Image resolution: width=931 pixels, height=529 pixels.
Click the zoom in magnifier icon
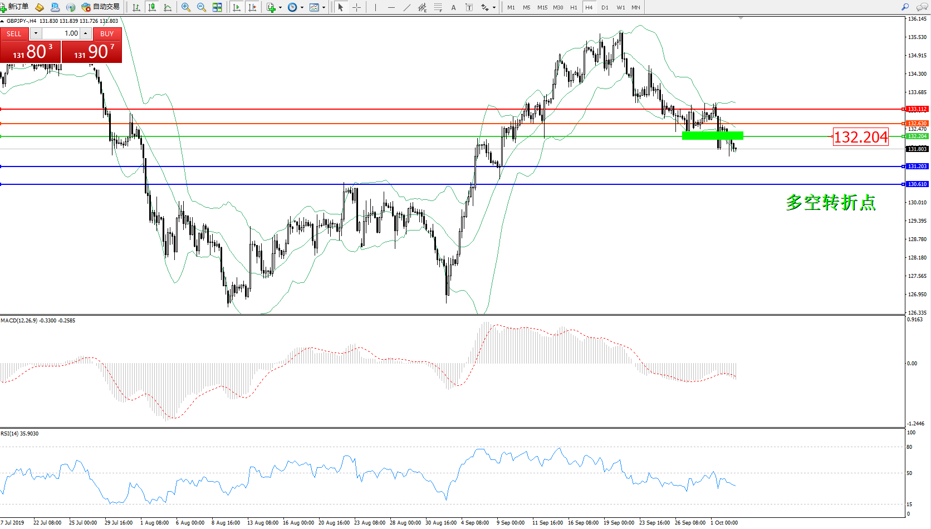click(186, 7)
